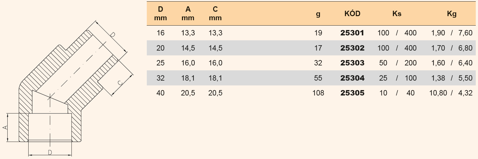Click product code 25304
Image resolution: width=478 pixels, height=159 pixels.
click(352, 78)
